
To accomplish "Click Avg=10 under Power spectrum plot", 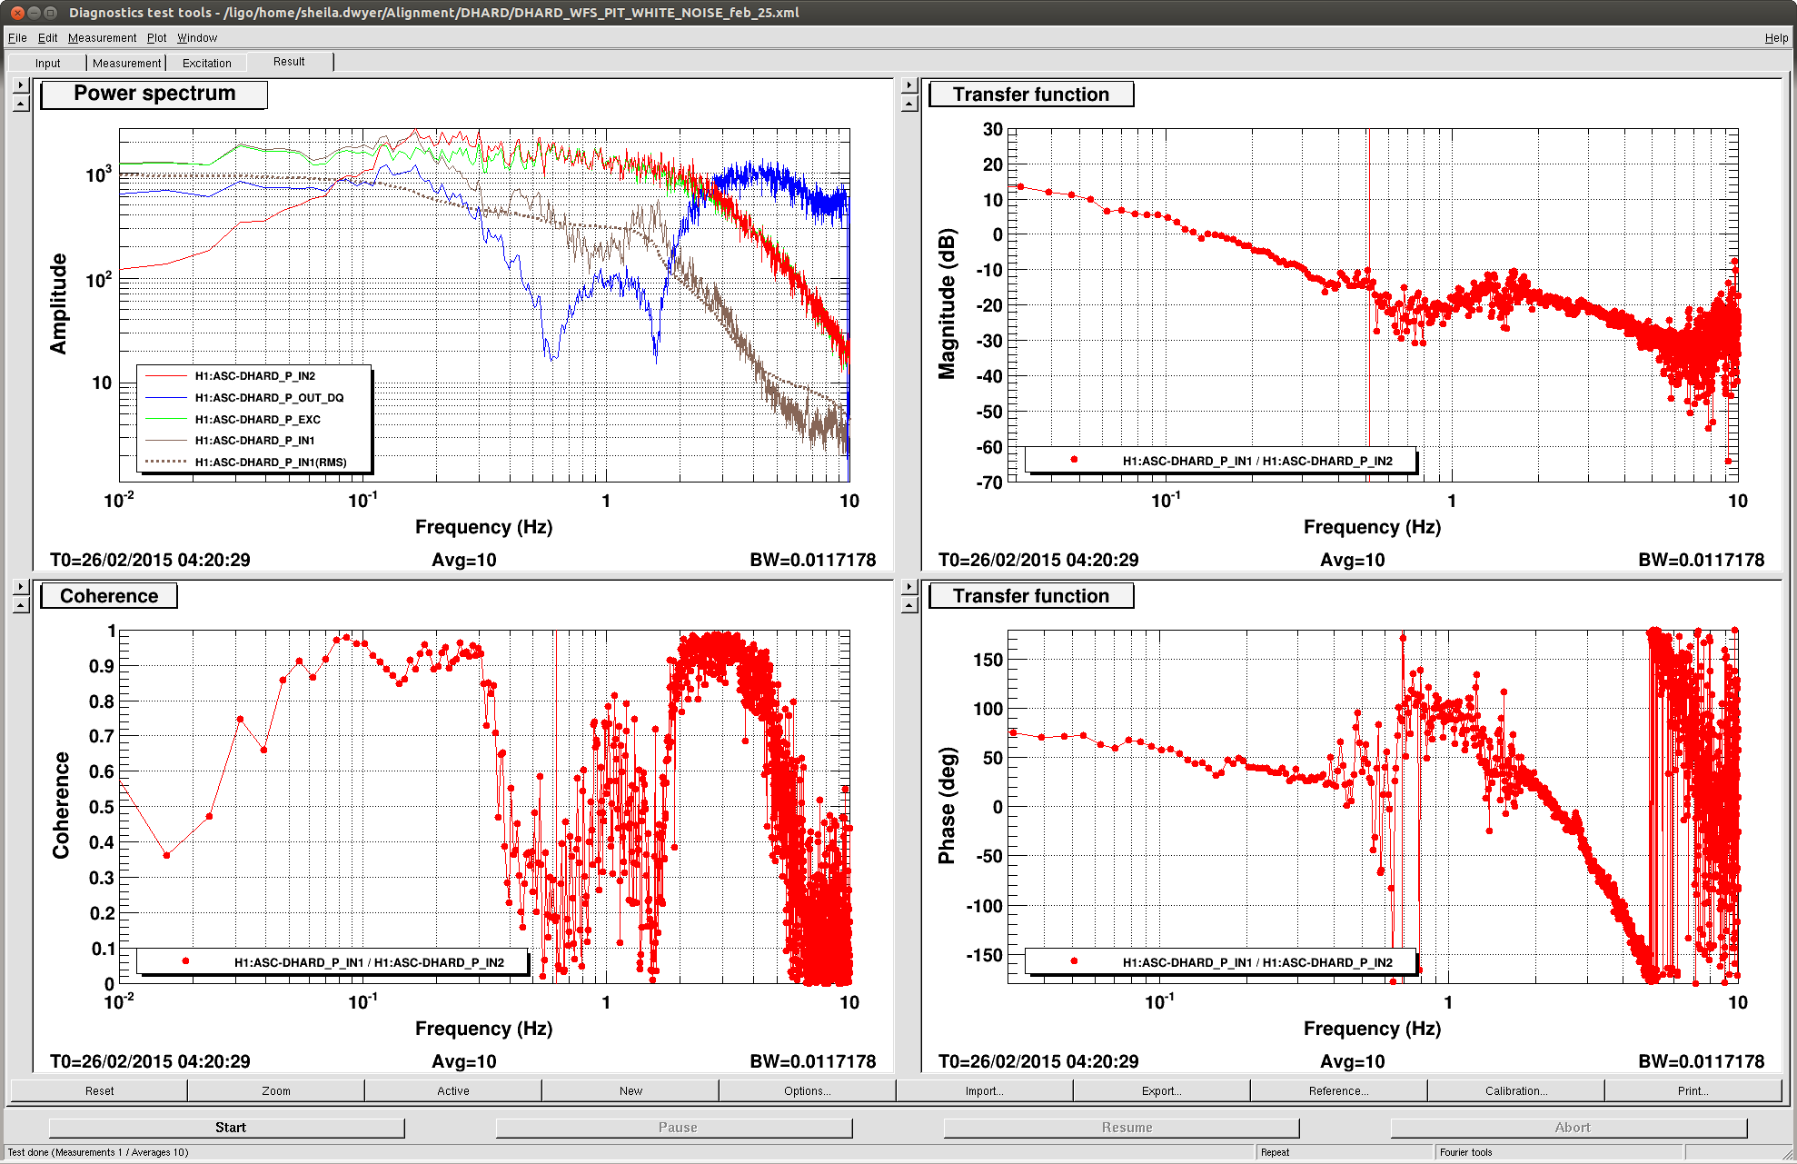I will click(x=464, y=560).
